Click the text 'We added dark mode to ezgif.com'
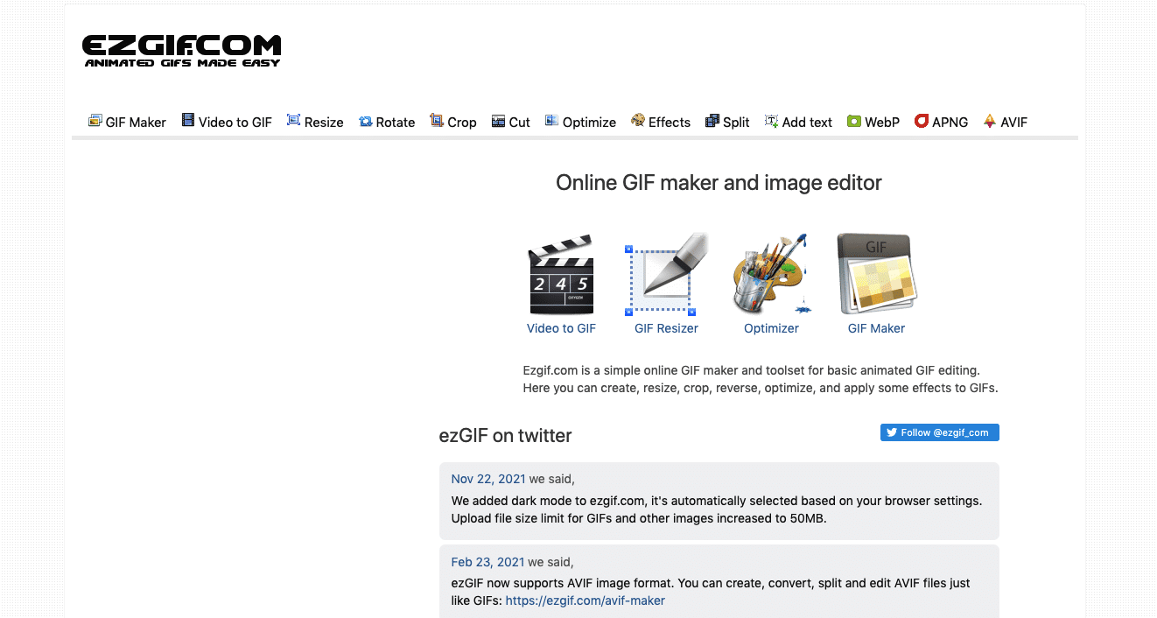 pyautogui.click(x=549, y=501)
